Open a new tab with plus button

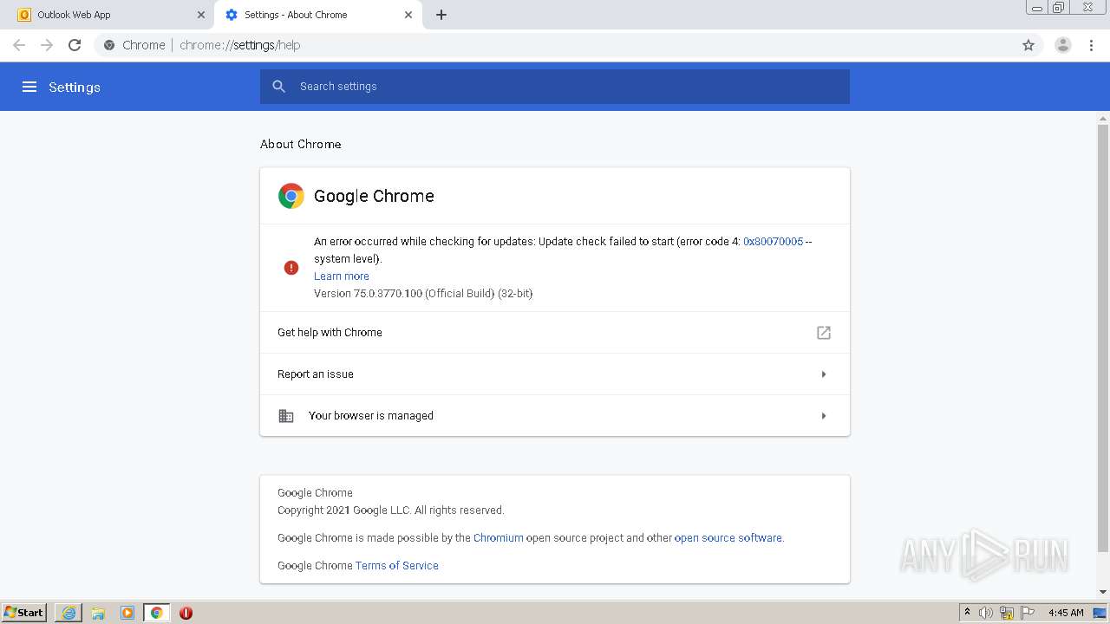441,15
